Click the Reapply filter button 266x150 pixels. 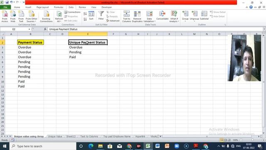point(112,17)
